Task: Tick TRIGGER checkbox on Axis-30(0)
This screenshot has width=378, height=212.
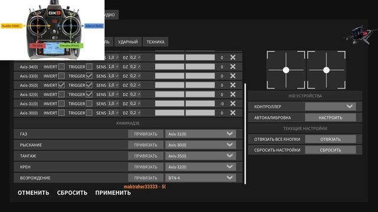Action: 89,112
